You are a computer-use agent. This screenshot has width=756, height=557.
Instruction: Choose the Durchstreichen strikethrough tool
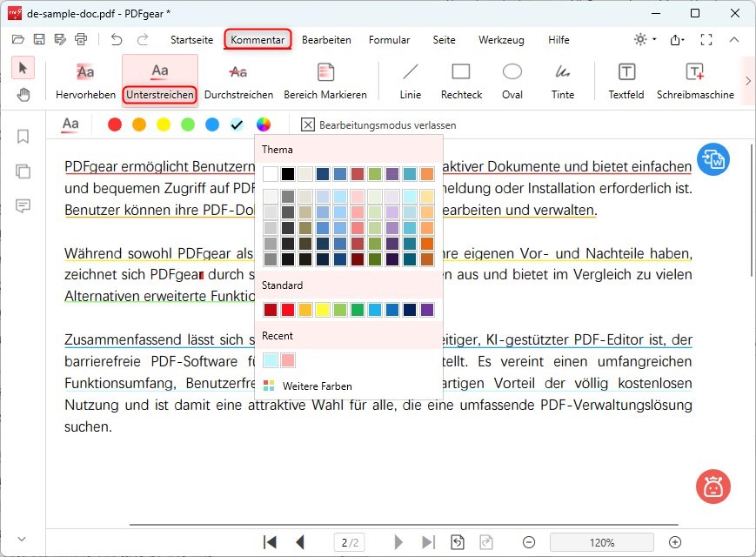click(x=238, y=80)
